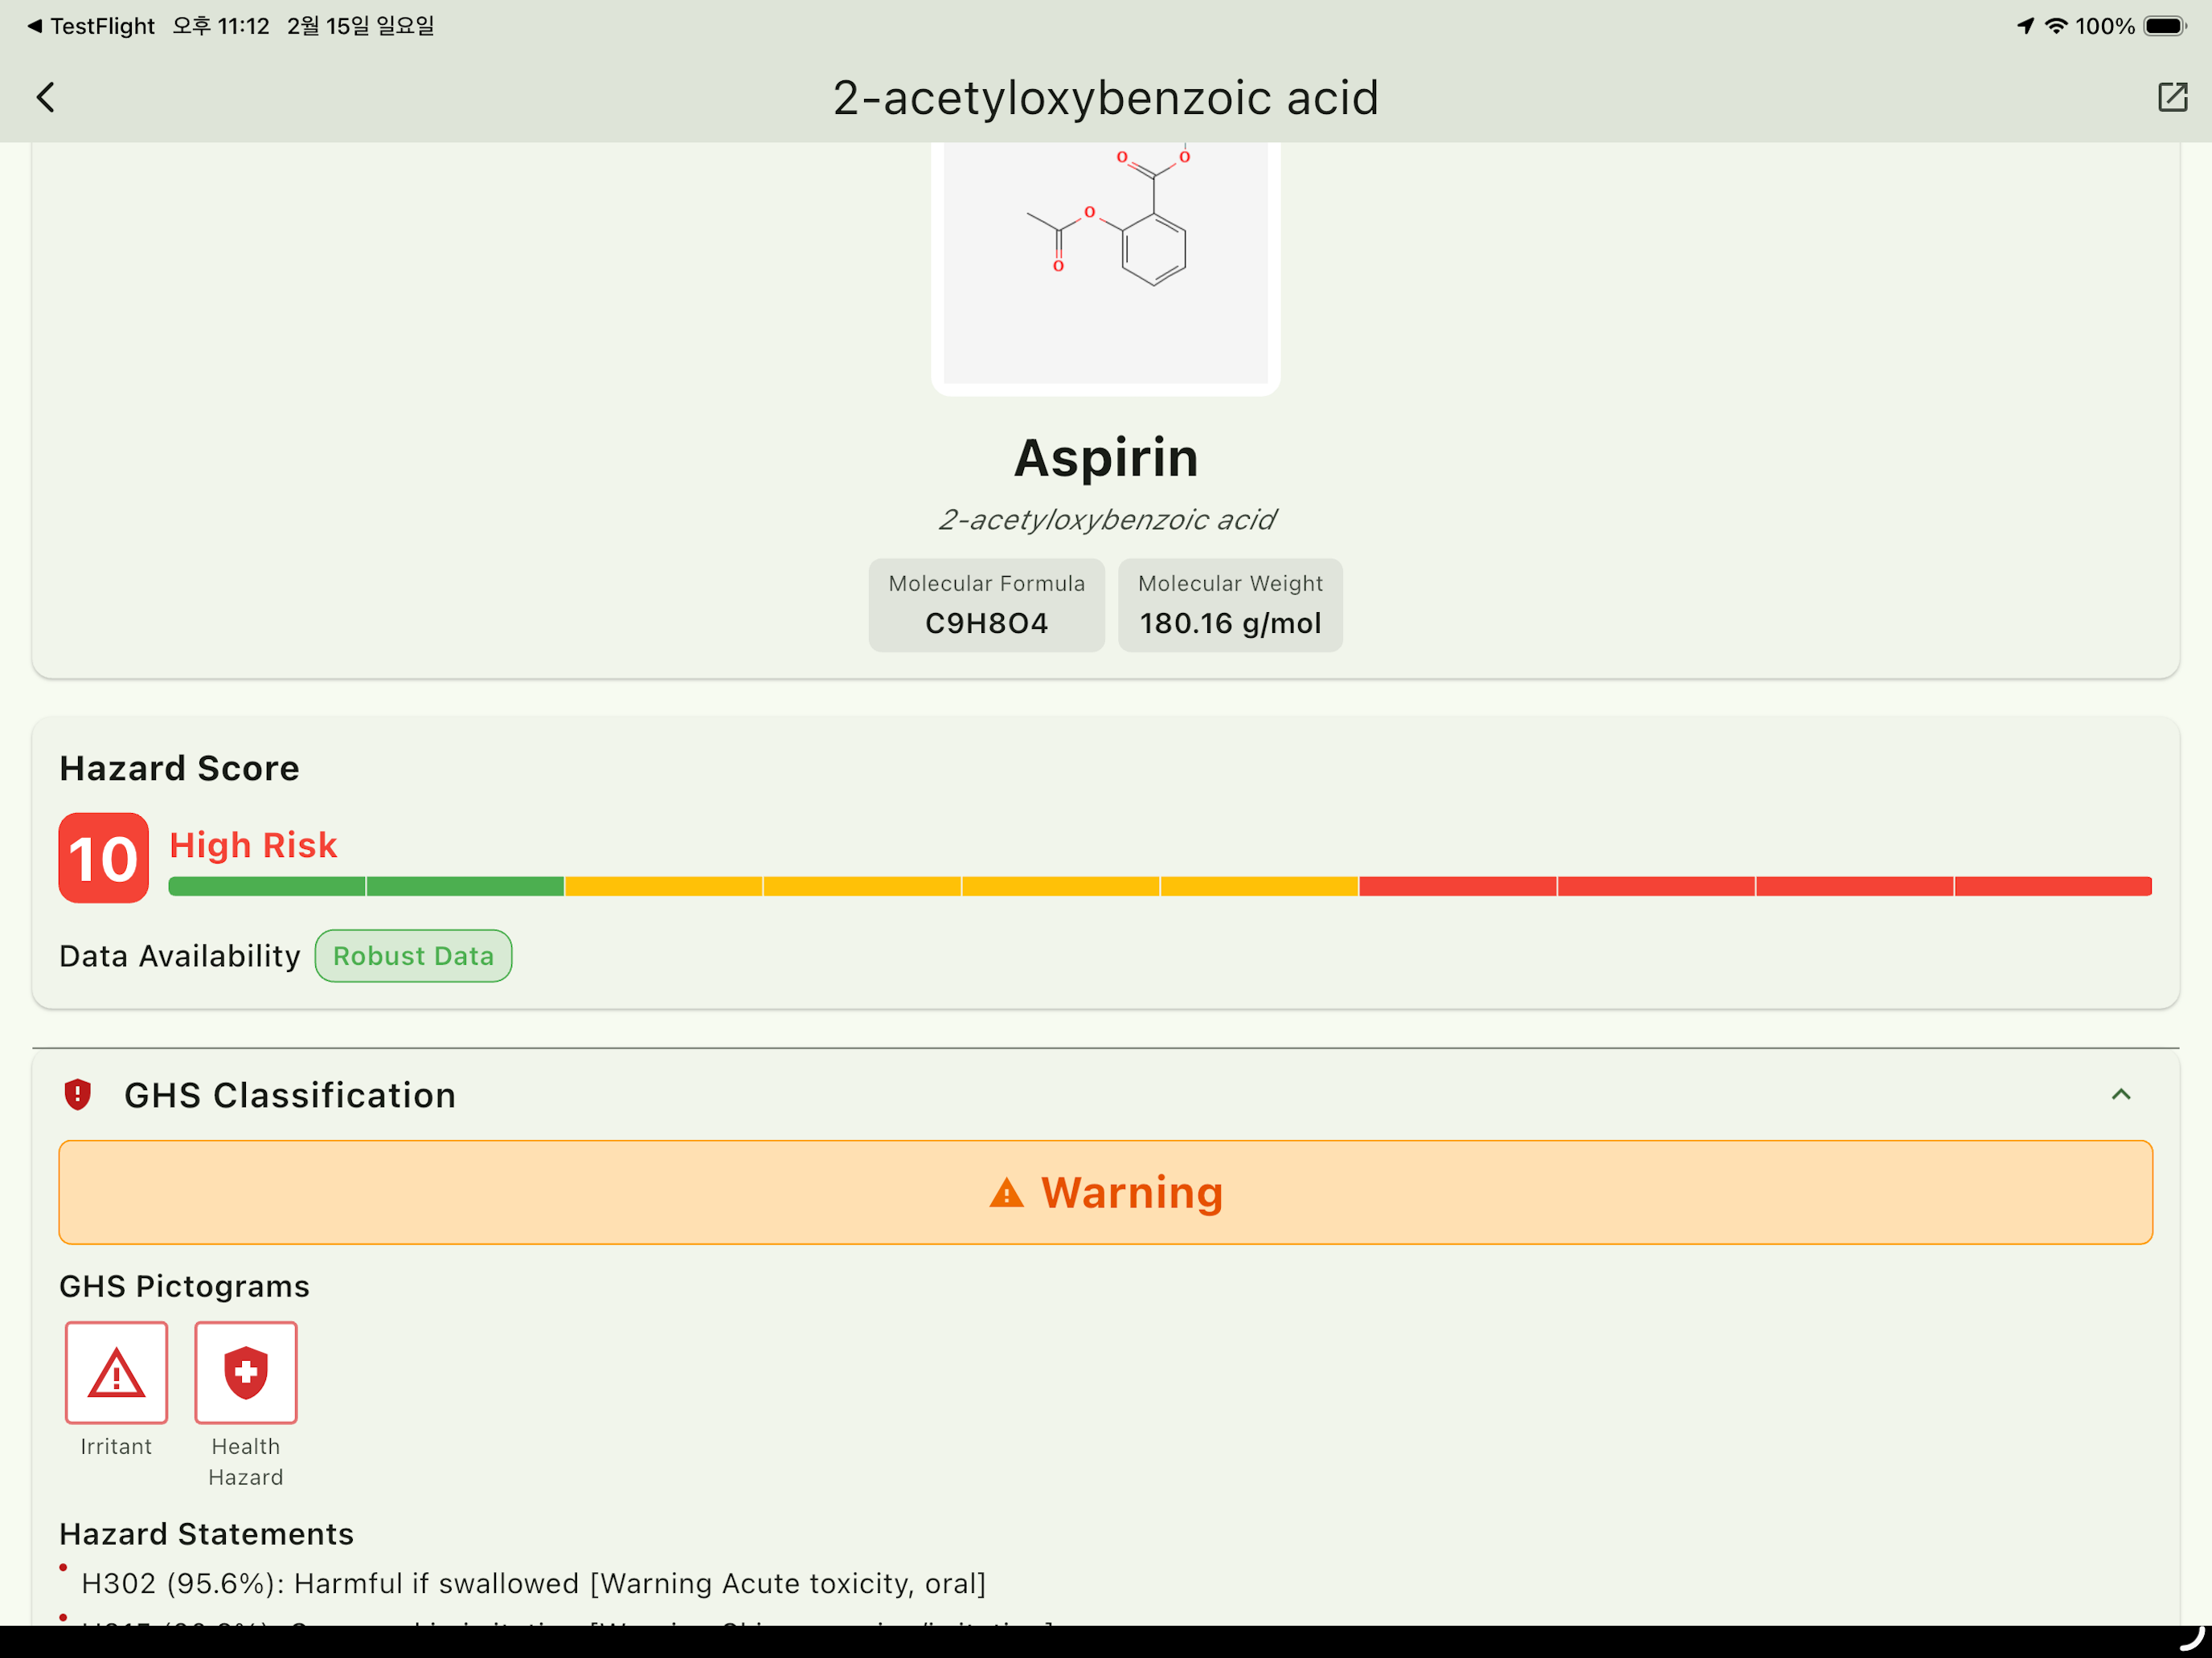Collapse the GHS Classification section
The image size is (2212, 1658).
tap(2121, 1096)
